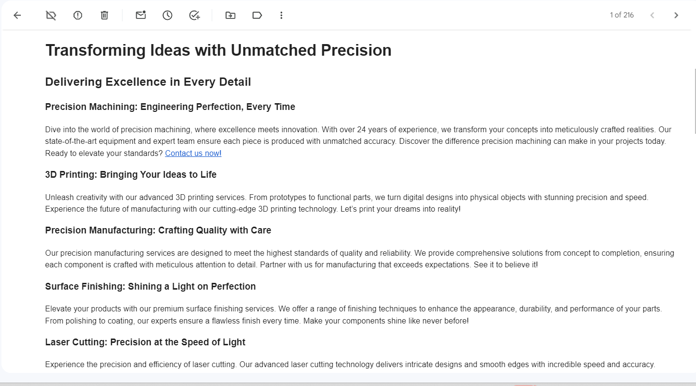Mark the message as unread
The height and width of the screenshot is (386, 696).
141,15
